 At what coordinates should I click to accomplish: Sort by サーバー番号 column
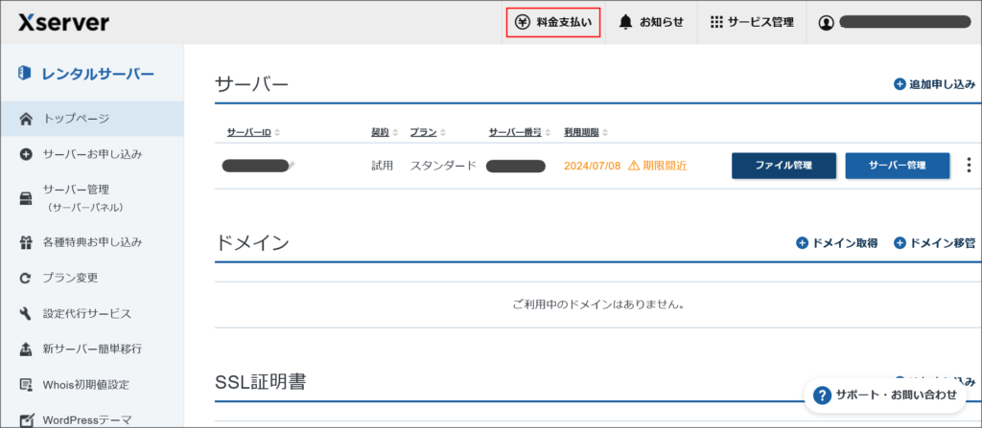coord(519,132)
